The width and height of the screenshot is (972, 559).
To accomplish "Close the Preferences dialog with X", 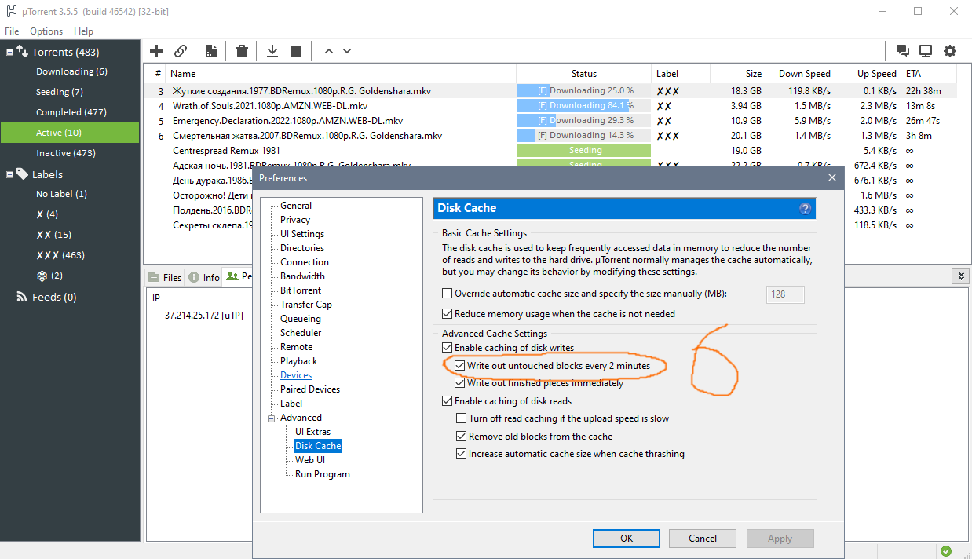I will (x=832, y=178).
